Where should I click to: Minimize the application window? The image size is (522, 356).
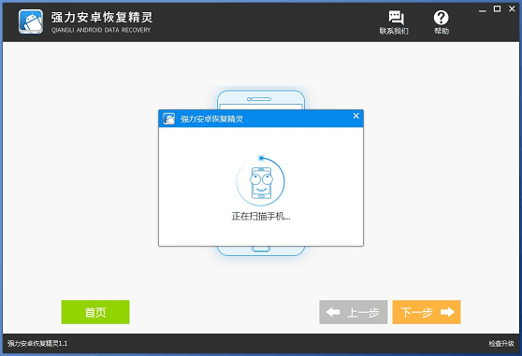coord(483,10)
